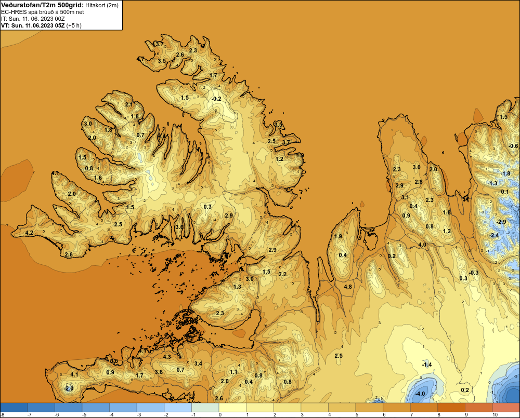This screenshot has height=418, width=520.
Task: Click the -1.8 temperature value on map
Action: coord(505,173)
